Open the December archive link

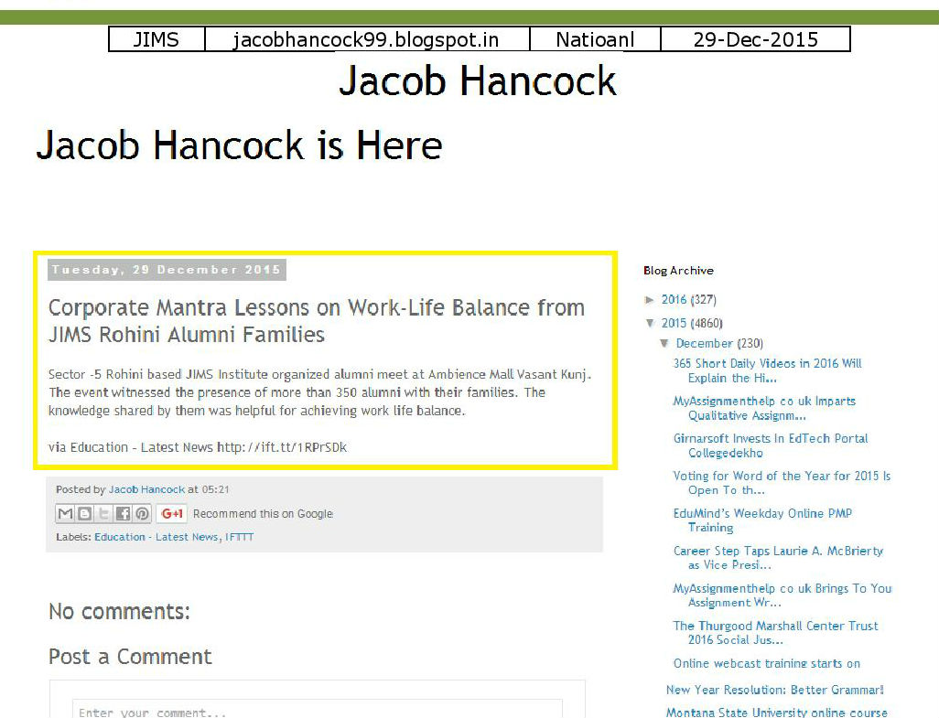pos(704,344)
